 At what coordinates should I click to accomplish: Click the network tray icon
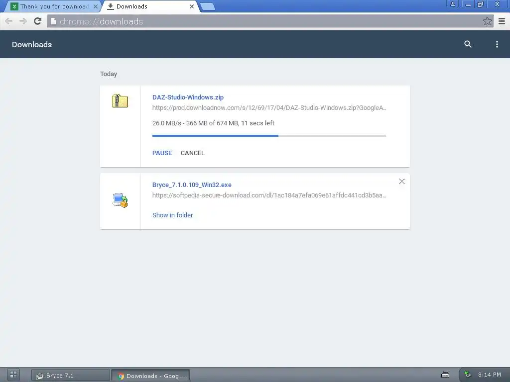(468, 375)
